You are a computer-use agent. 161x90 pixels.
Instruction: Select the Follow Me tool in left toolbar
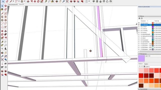[x=6, y=34]
